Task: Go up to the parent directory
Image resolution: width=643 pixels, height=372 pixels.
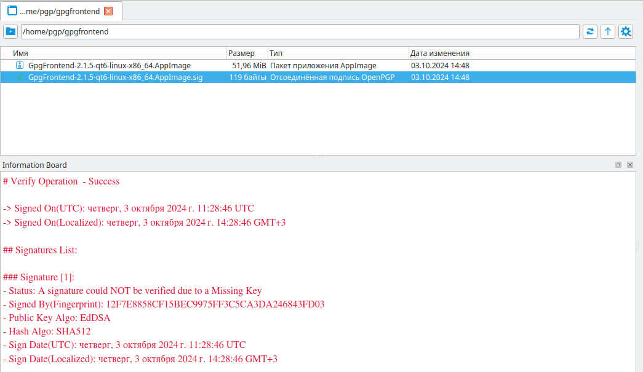Action: (x=608, y=31)
